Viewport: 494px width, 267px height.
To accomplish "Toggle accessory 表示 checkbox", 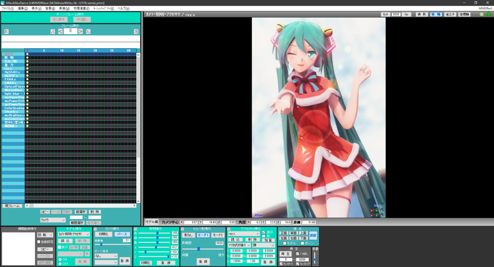I will 263,232.
